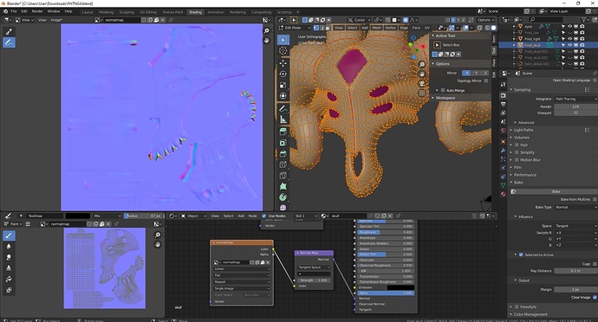Open the Integrator Path Tracing dropdown
Image resolution: width=598 pixels, height=322 pixels.
click(x=575, y=99)
